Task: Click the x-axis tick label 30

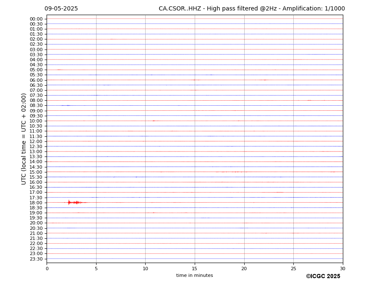Action: [x=342, y=269]
